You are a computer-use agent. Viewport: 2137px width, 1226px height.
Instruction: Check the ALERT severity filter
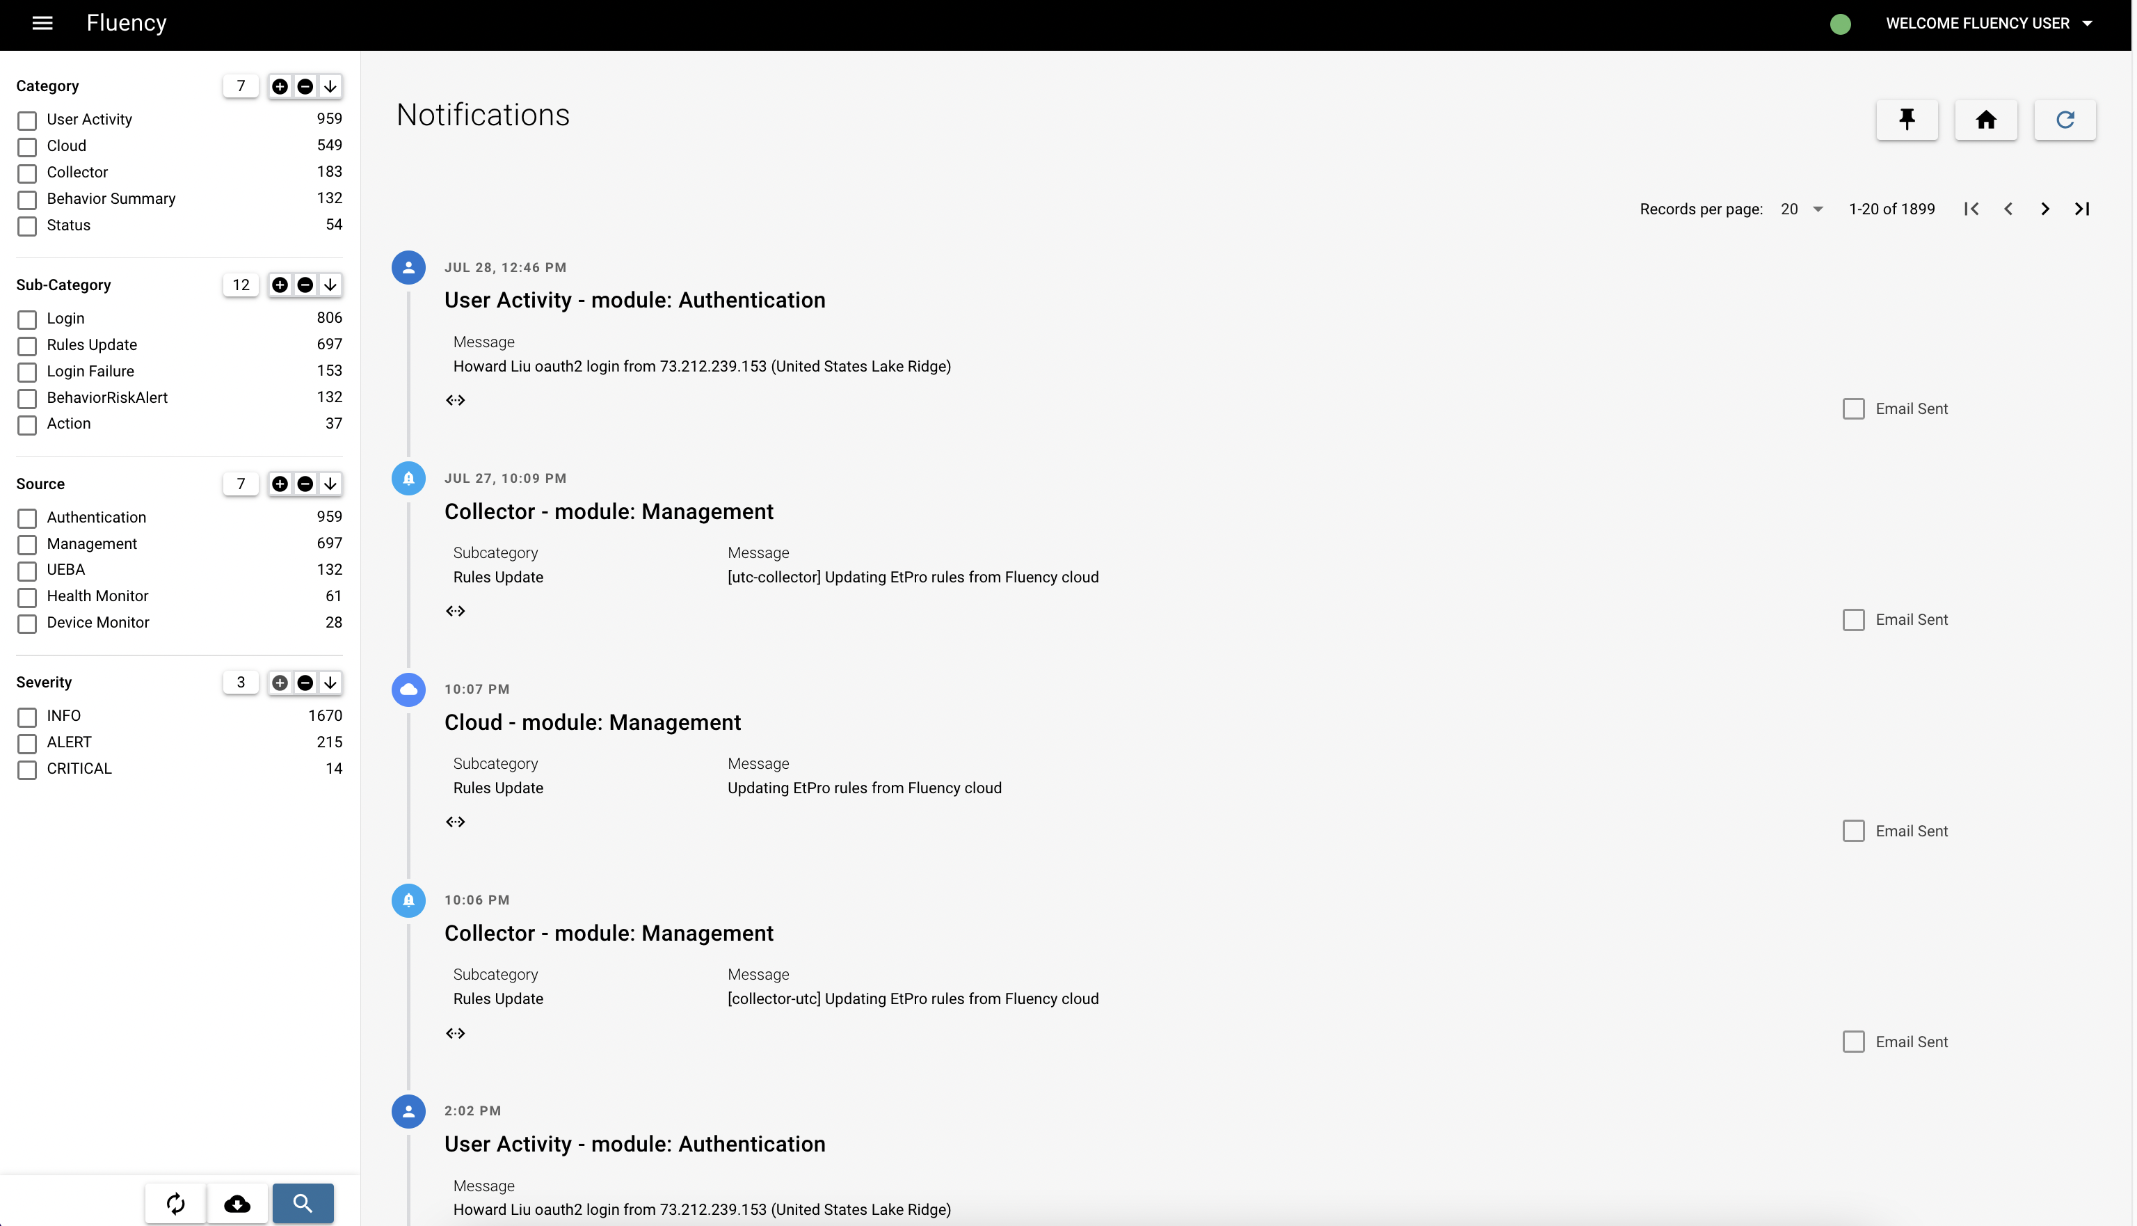click(x=27, y=744)
